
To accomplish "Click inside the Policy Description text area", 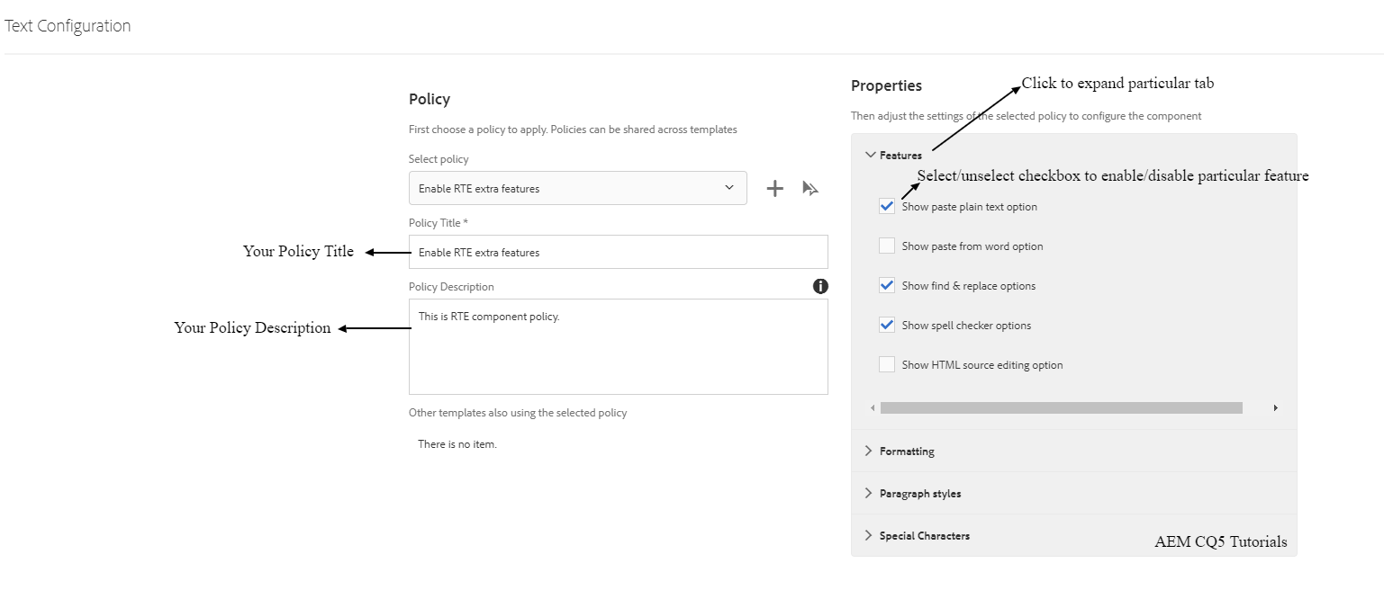I will click(x=618, y=346).
